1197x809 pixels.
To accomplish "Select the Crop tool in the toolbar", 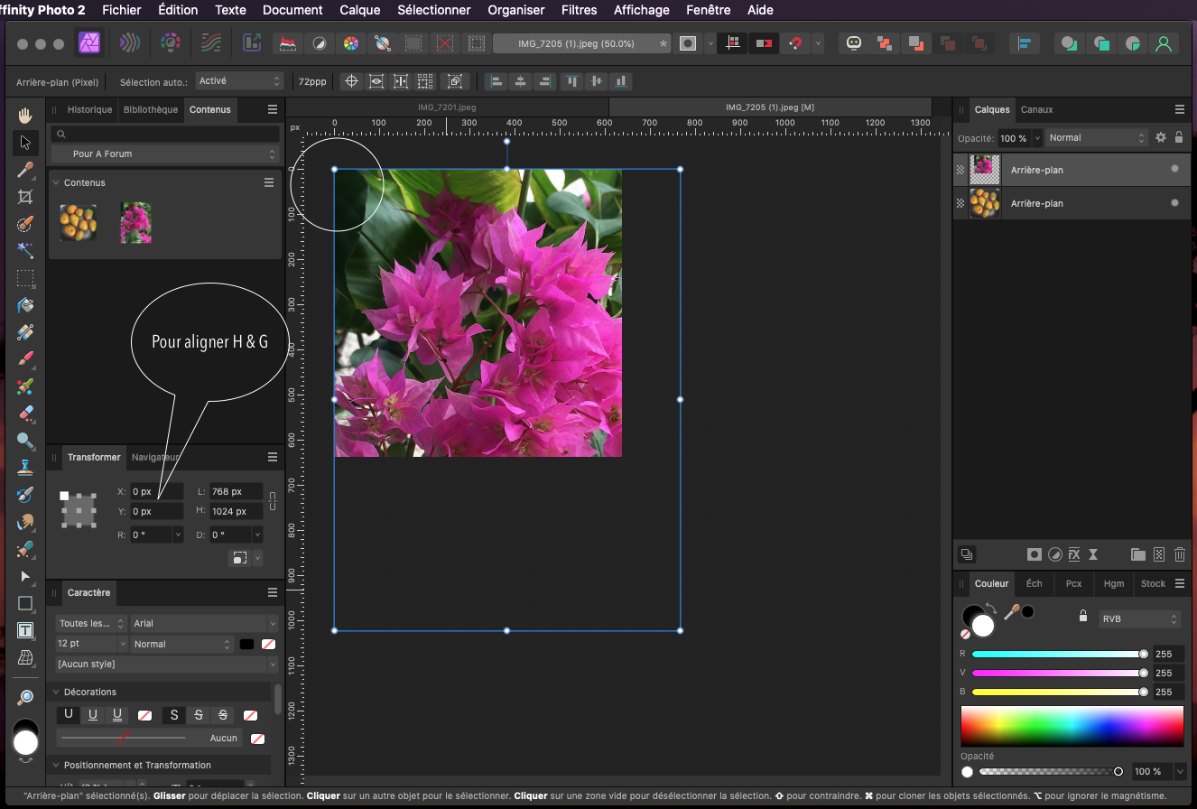I will [25, 197].
